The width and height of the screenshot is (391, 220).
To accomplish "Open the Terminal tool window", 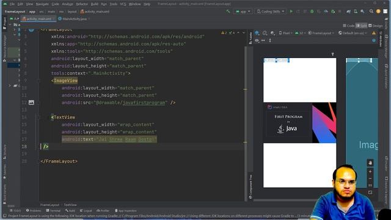I will 53,211.
